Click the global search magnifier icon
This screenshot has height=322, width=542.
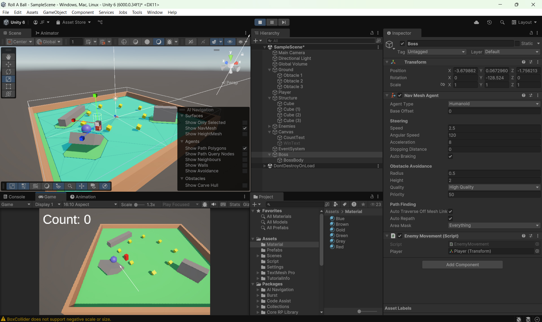502,22
